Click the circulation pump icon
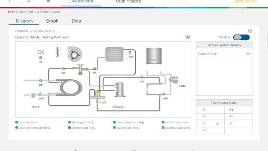The width and height of the screenshot is (268, 151). pyautogui.click(x=174, y=80)
